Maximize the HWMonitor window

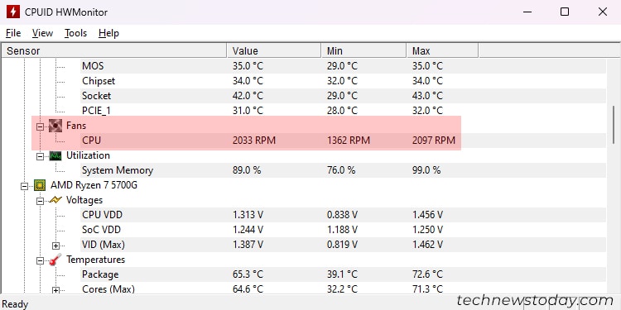click(565, 12)
